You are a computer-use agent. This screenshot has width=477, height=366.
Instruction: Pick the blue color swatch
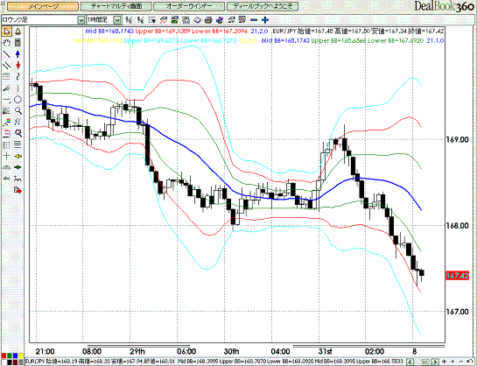click(x=15, y=355)
